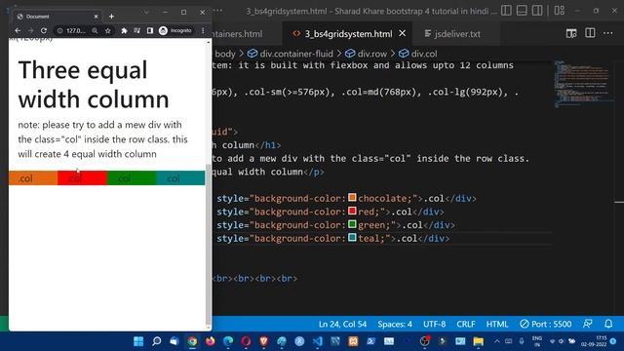Viewport: 624px width, 351px height.
Task: Open Google Chrome from the taskbar
Action: (192, 341)
